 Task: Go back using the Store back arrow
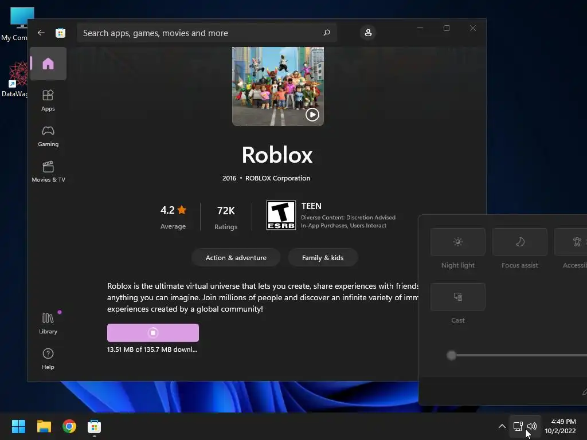pyautogui.click(x=41, y=33)
